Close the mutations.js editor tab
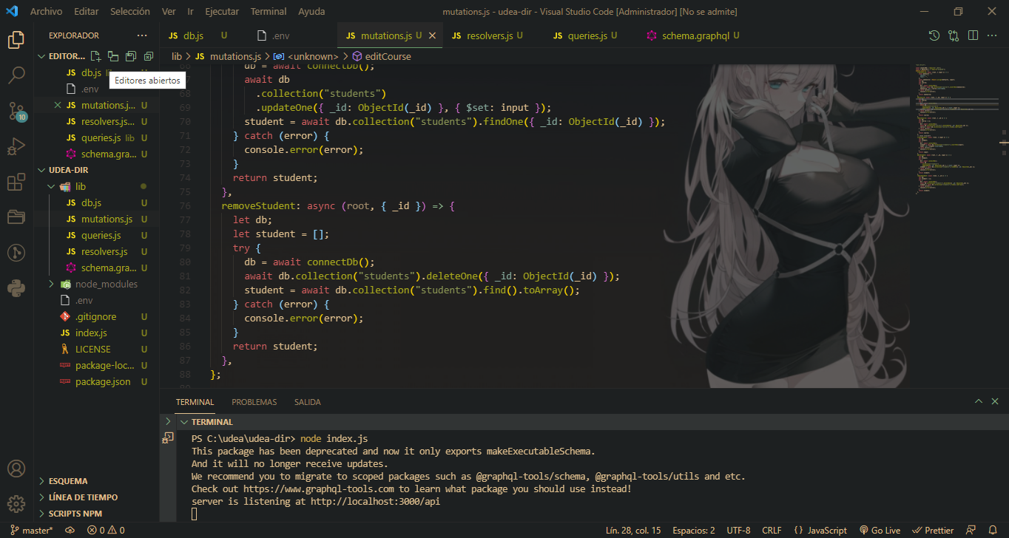Viewport: 1009px width, 538px height. 433,35
